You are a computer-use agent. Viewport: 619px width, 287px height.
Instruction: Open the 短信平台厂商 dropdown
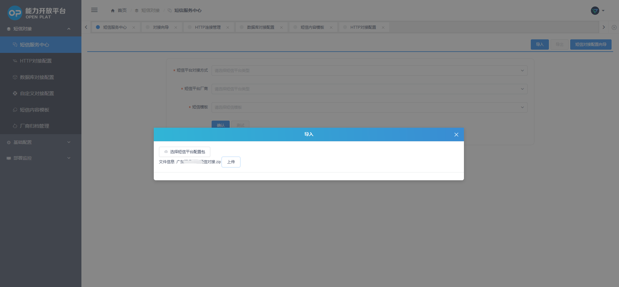click(x=369, y=89)
